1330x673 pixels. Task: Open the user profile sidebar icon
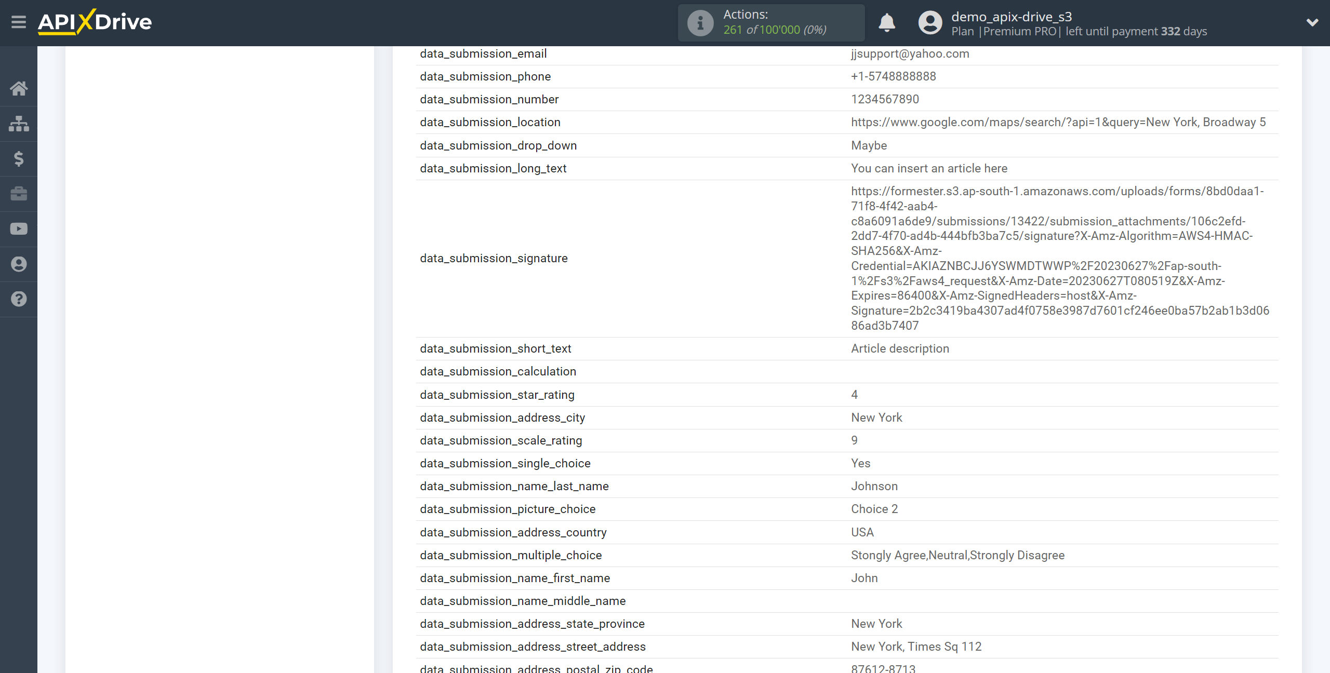point(19,264)
